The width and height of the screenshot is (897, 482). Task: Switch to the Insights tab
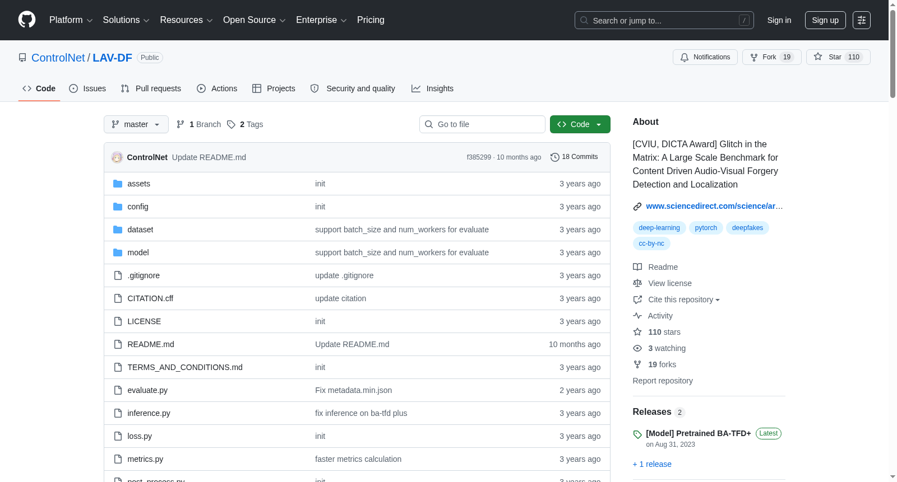click(432, 88)
